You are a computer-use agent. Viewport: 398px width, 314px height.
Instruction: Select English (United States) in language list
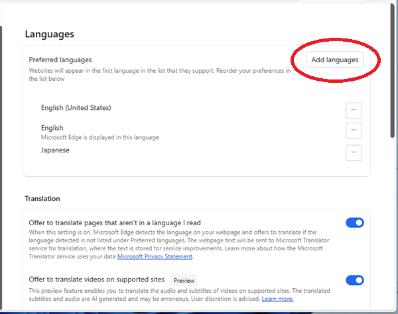[75, 108]
